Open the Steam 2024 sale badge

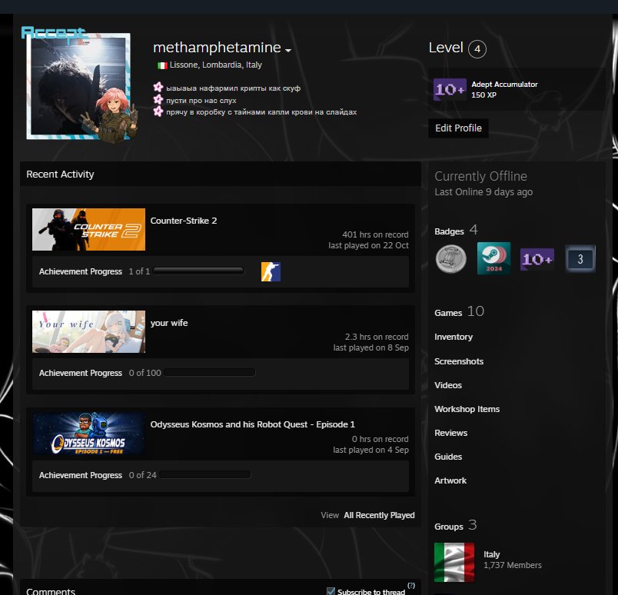[x=494, y=258]
